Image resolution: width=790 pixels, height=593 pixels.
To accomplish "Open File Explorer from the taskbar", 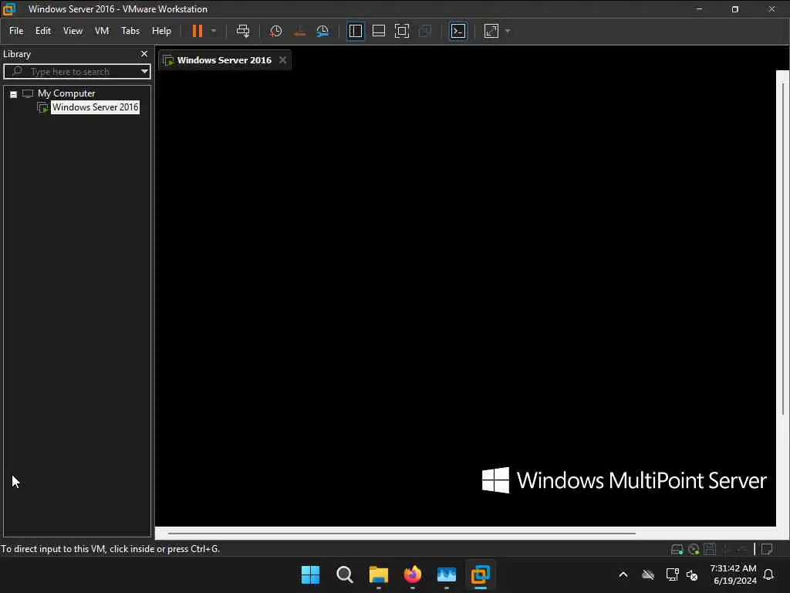I will click(x=378, y=574).
